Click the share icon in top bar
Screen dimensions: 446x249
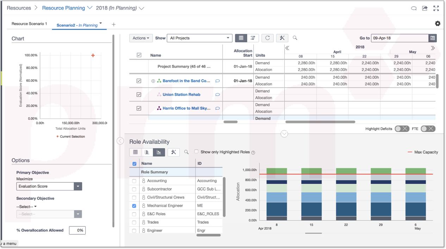425,8
